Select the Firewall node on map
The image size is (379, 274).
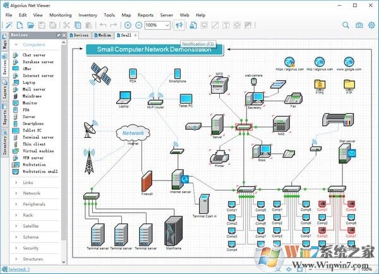point(147,181)
